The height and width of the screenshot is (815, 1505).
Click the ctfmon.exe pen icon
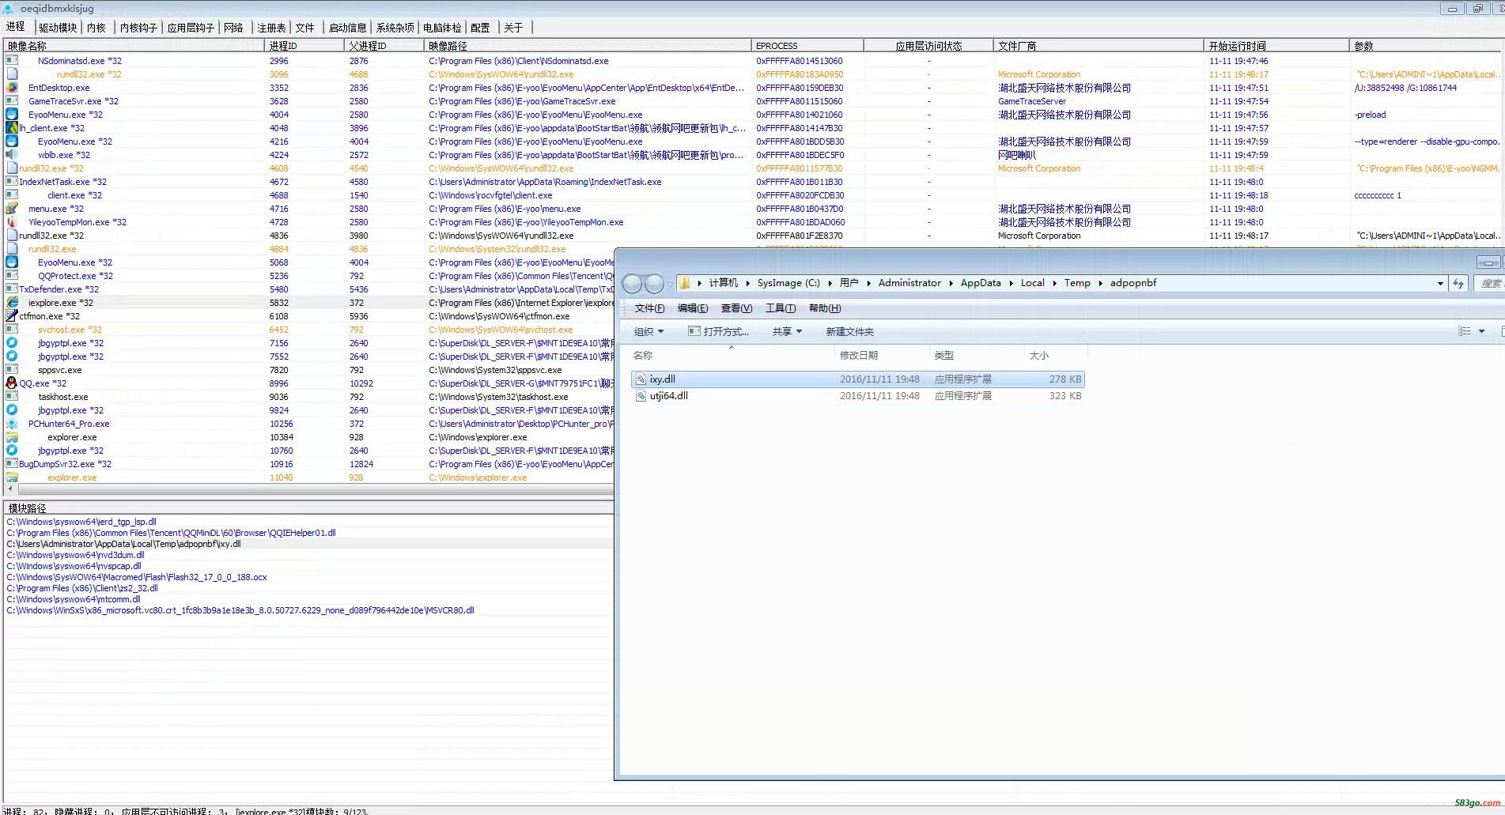[x=12, y=316]
